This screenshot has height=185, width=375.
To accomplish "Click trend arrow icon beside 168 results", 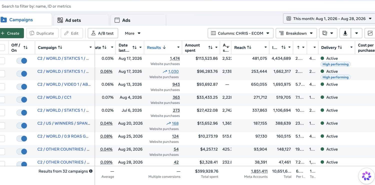I will click(169, 123).
